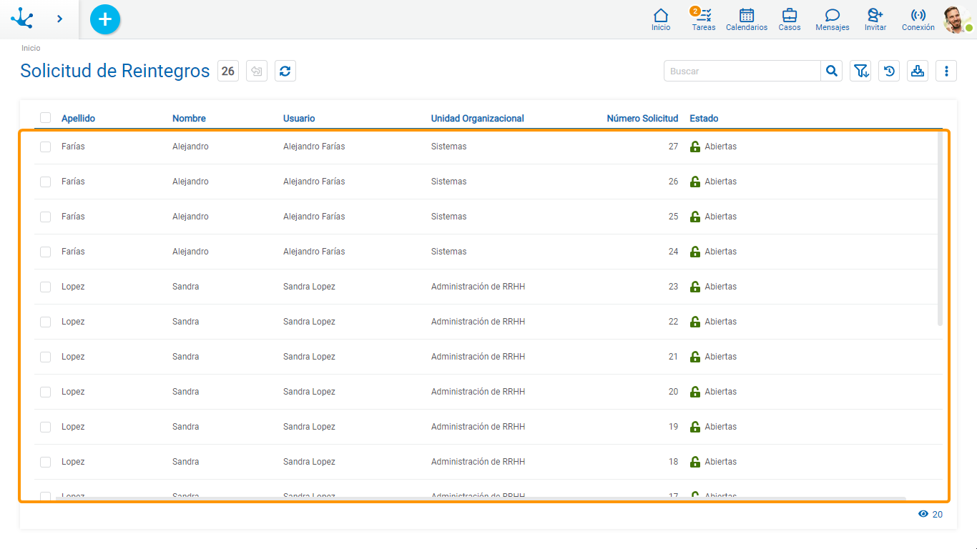This screenshot has height=549, width=977.
Task: Click the back arrow icon beside count
Action: point(257,71)
